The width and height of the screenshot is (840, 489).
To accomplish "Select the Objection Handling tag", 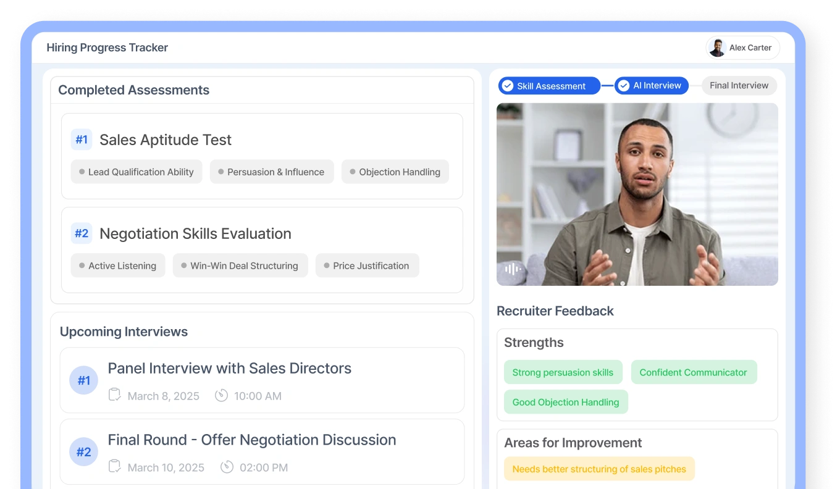I will (x=395, y=172).
